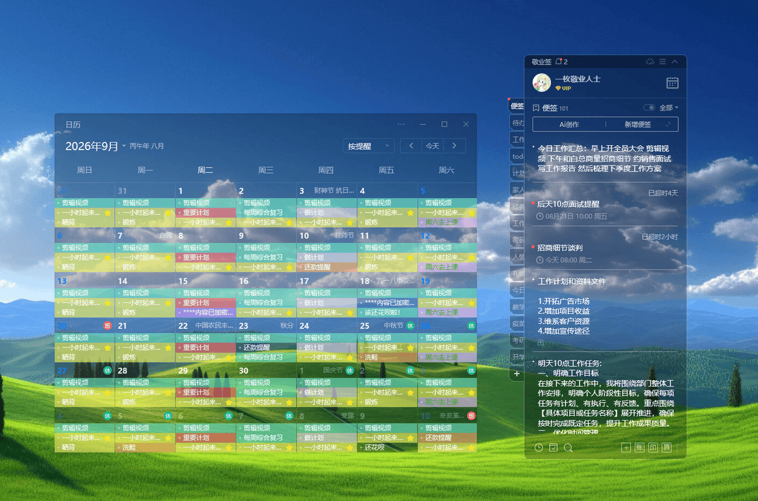
Task: Open the calendar icon beside the user name
Action: click(673, 83)
